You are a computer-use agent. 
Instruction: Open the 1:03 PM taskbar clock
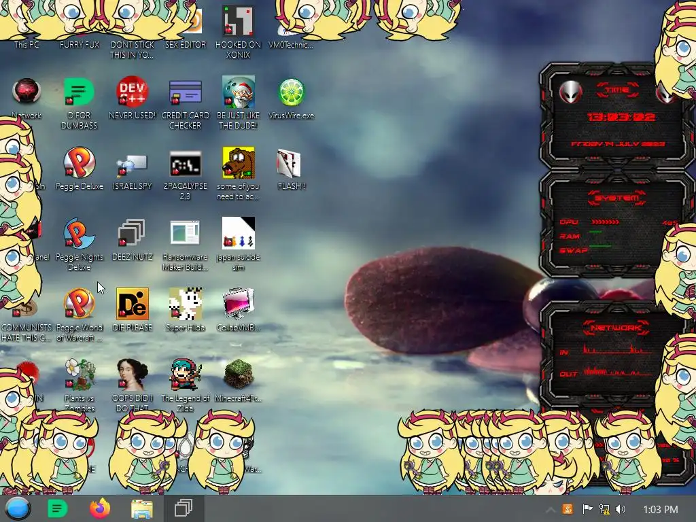coord(661,510)
